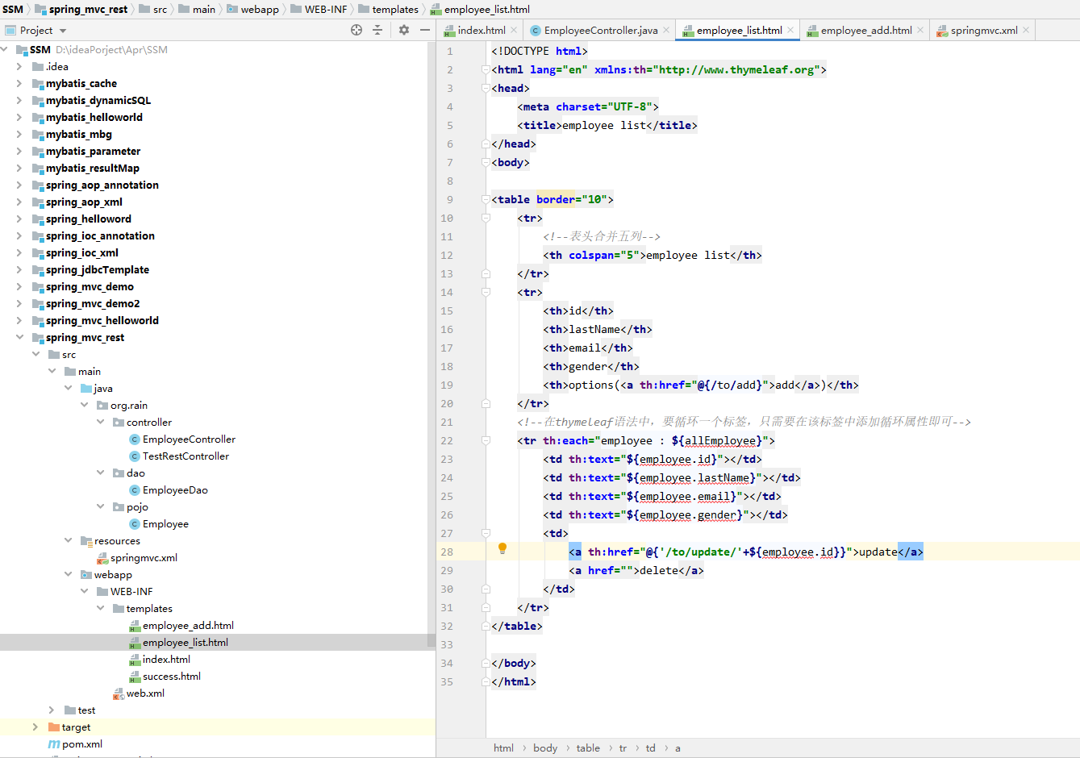Close the index.html tab

pyautogui.click(x=515, y=31)
